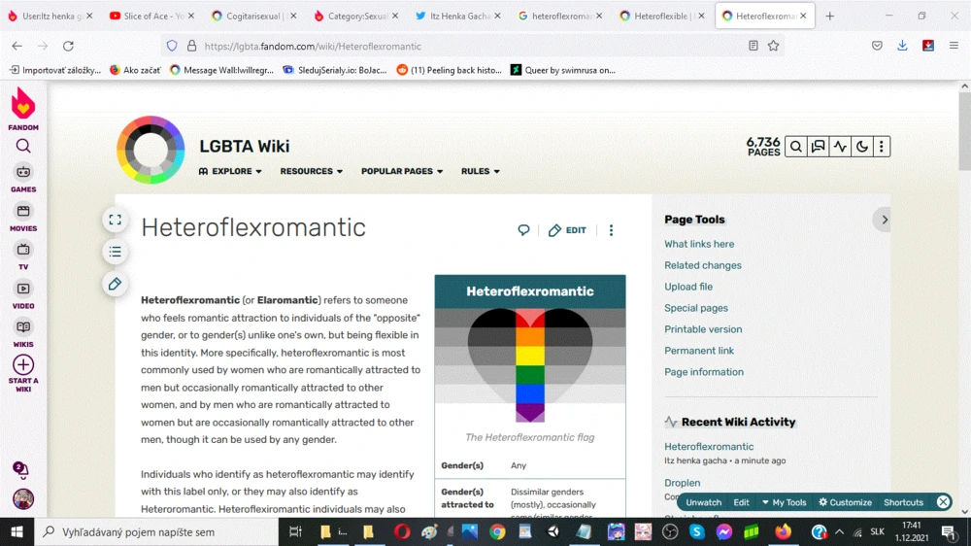This screenshot has height=546, width=971.
Task: Save page to Pocket
Action: pos(877,46)
